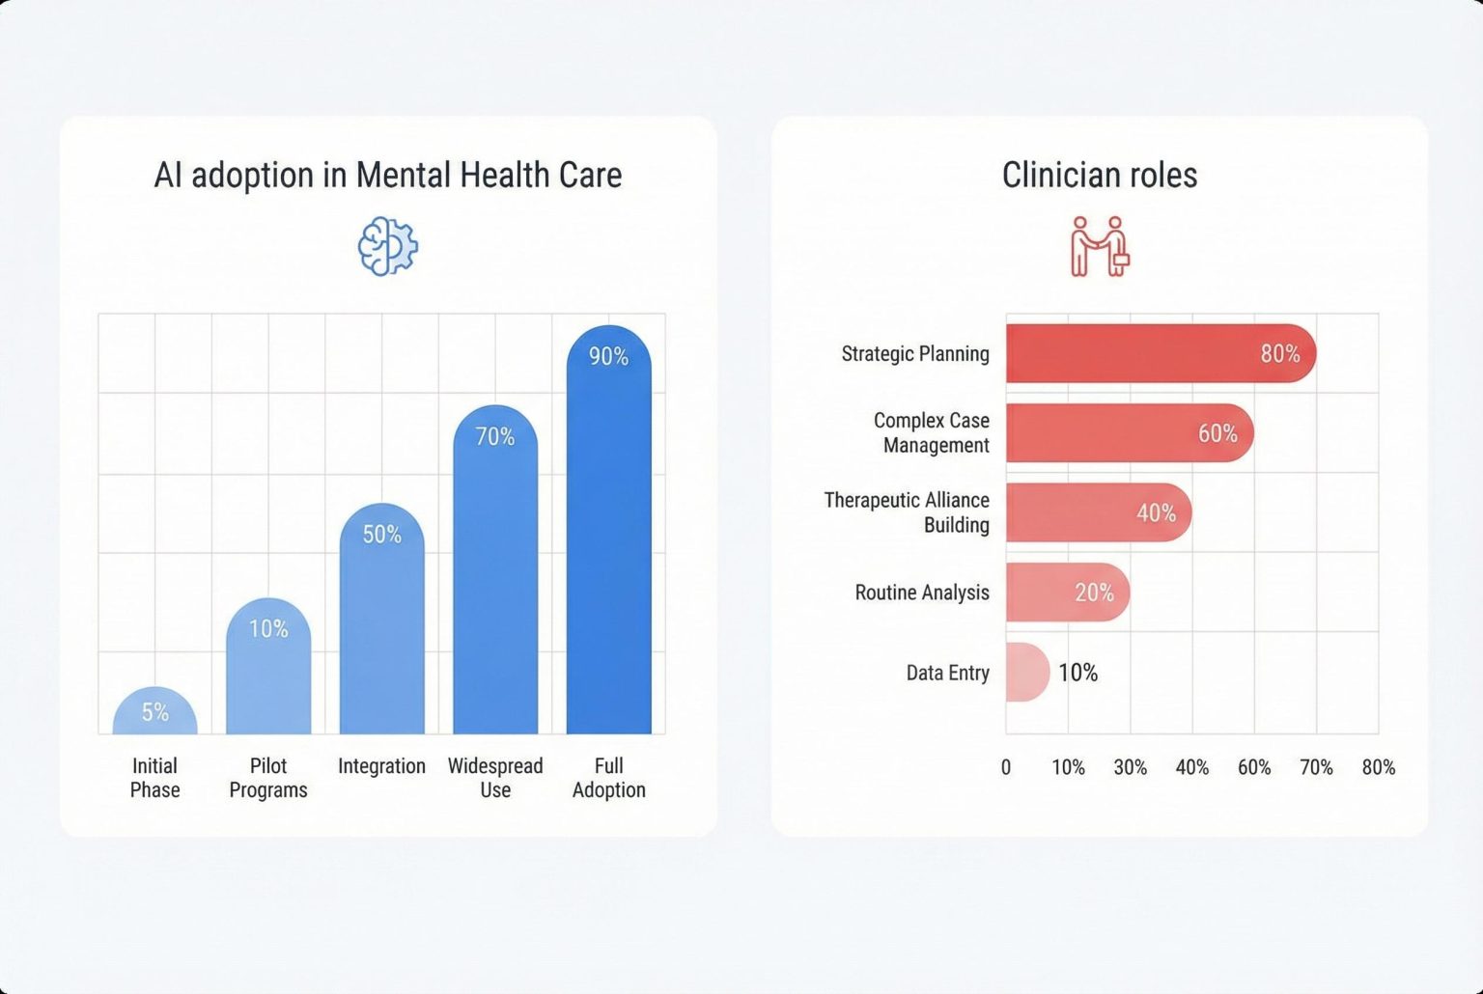
Task: Click the Clinician roles title
Action: pyautogui.click(x=1100, y=175)
